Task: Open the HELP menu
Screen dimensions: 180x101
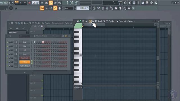Action: coord(6,3)
